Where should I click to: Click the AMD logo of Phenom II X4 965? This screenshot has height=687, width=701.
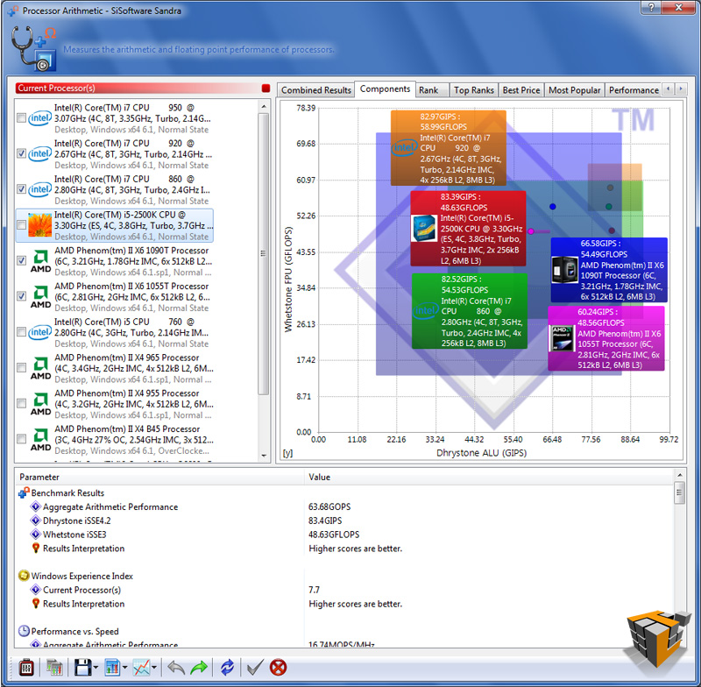(40, 368)
